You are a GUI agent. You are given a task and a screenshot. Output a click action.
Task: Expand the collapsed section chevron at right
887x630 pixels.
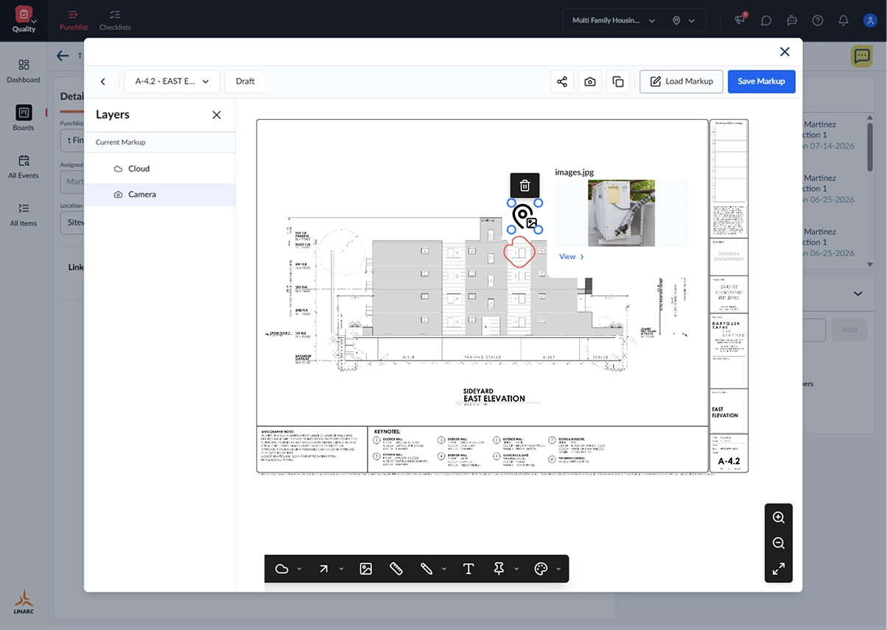(x=858, y=294)
